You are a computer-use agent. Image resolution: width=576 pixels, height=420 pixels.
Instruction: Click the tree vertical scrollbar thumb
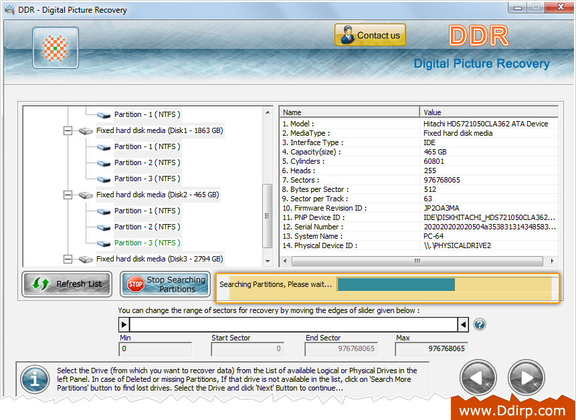(268, 216)
